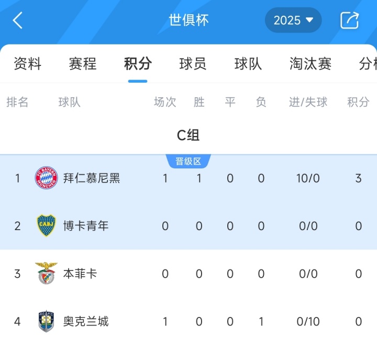Image resolution: width=377 pixels, height=341 pixels.
Task: Open team page for 本菲卡
Action: [x=80, y=274]
